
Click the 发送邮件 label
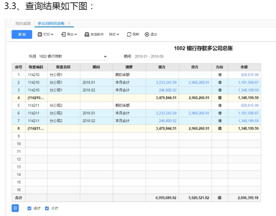(x=97, y=35)
